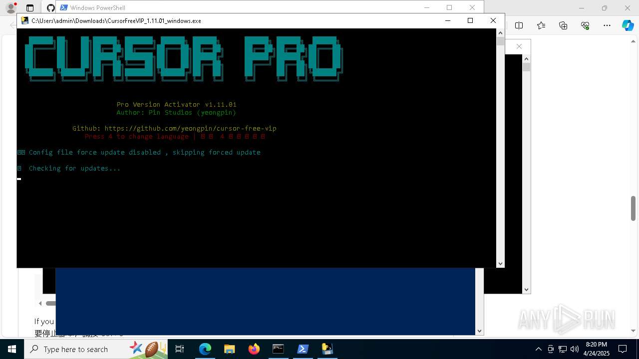
Task: Open the Edge Collections icon
Action: pyautogui.click(x=563, y=25)
